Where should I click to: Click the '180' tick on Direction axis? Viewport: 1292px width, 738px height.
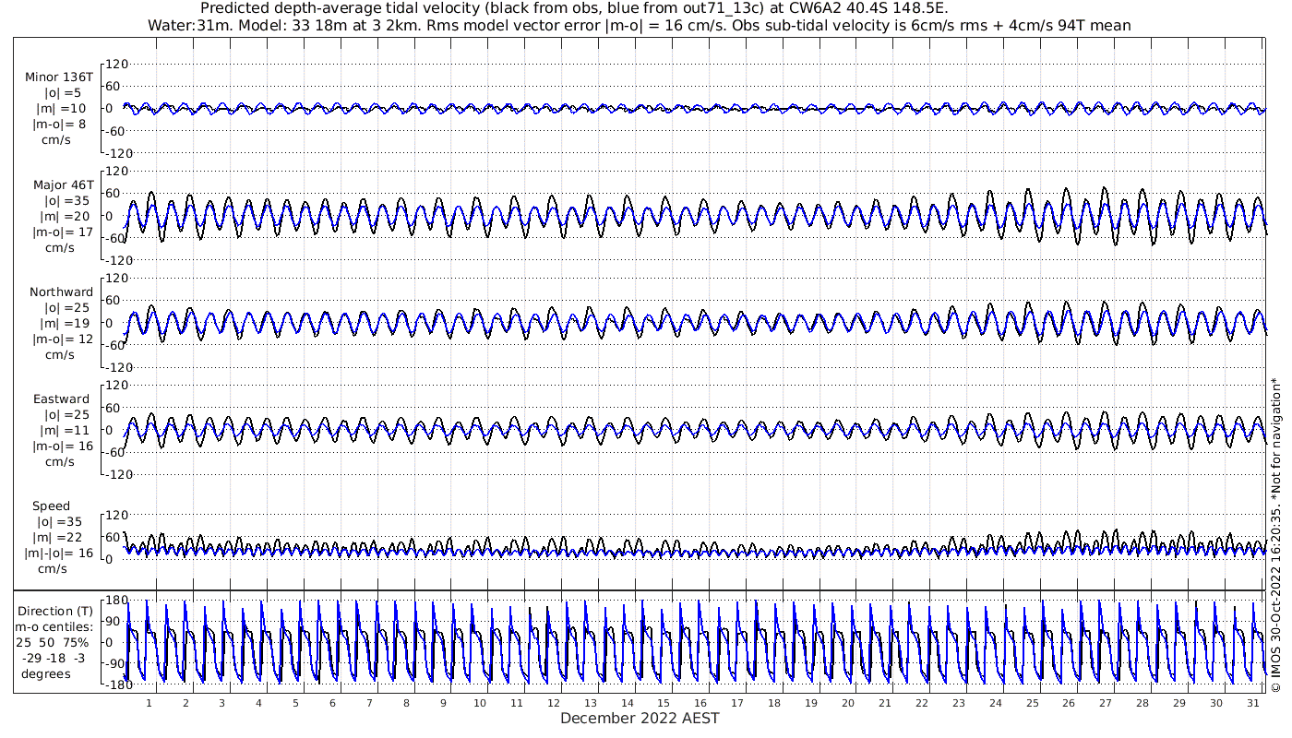(x=116, y=601)
